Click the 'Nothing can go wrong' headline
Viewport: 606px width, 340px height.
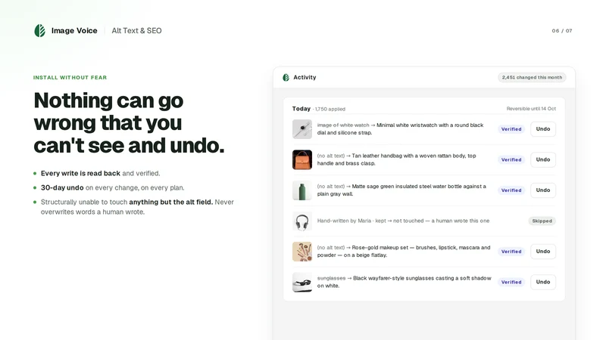pos(129,123)
